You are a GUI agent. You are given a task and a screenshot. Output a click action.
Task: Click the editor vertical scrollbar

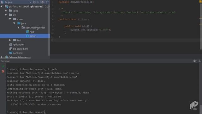coord(201,27)
